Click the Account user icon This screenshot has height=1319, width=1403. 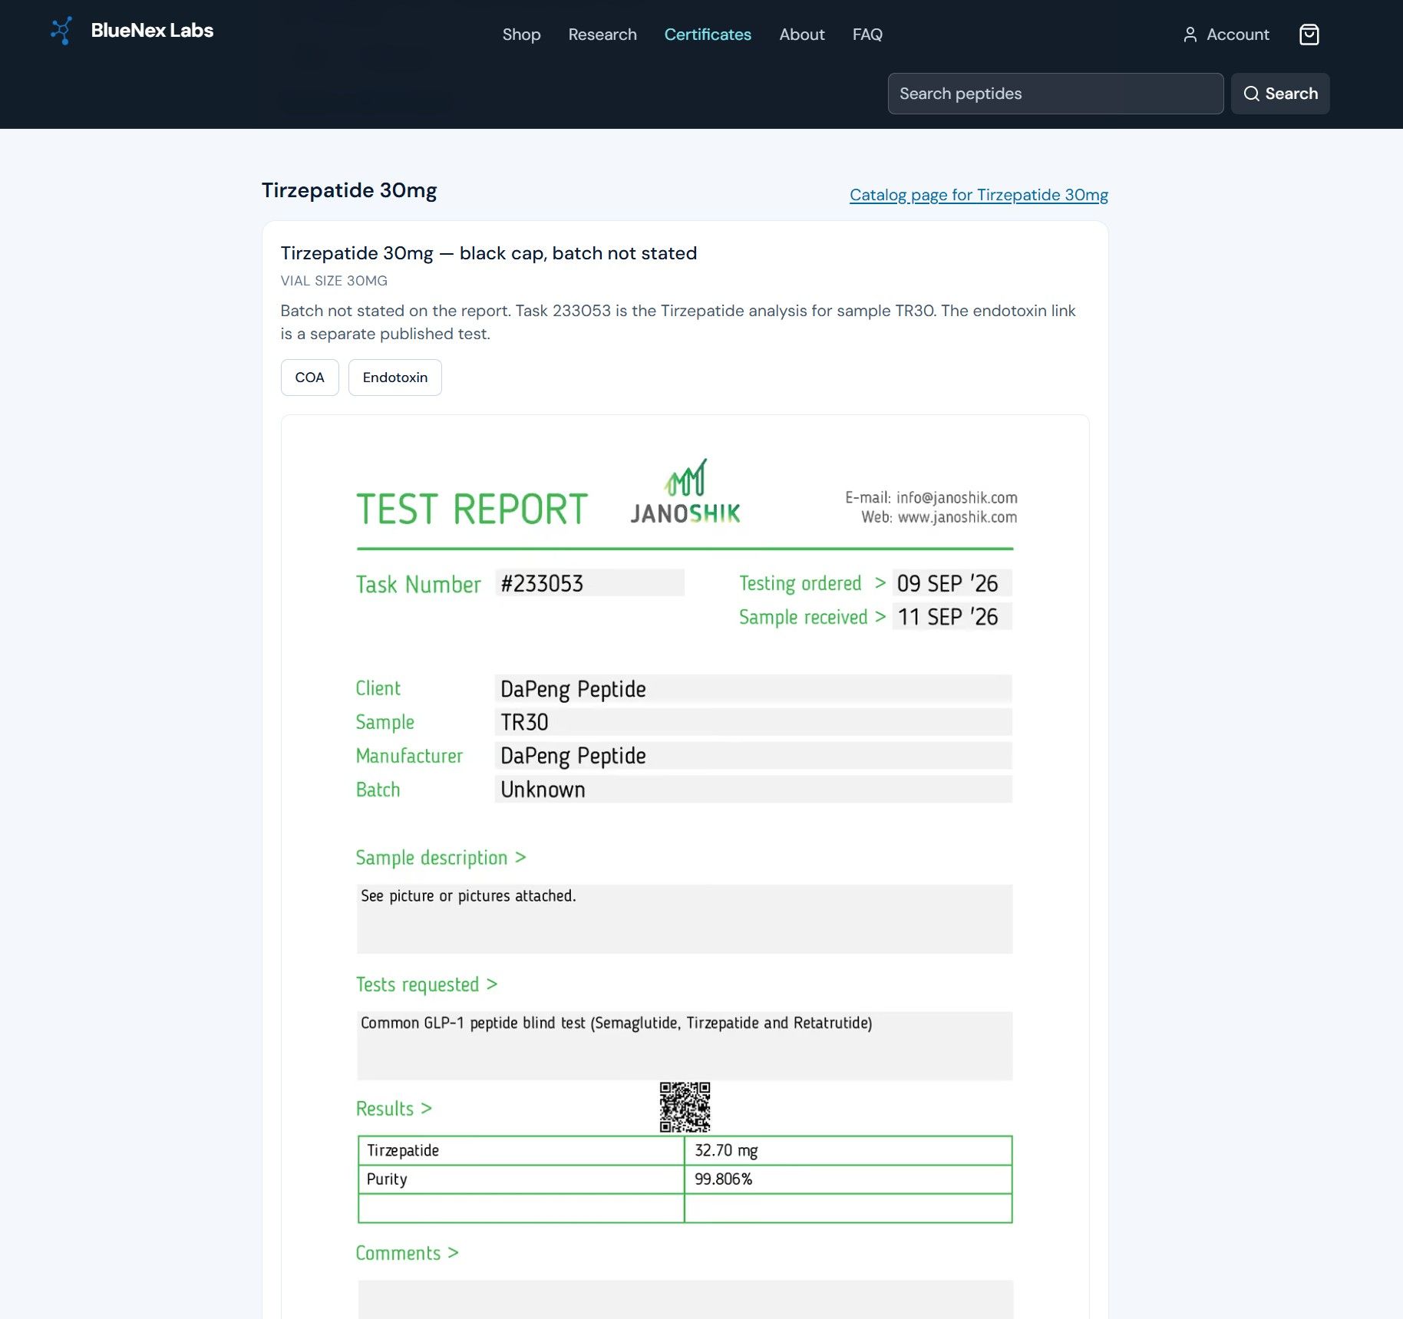[x=1190, y=35]
